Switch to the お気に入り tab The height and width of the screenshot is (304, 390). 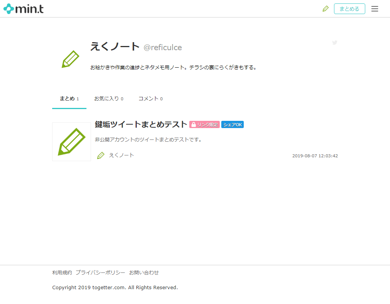(109, 98)
